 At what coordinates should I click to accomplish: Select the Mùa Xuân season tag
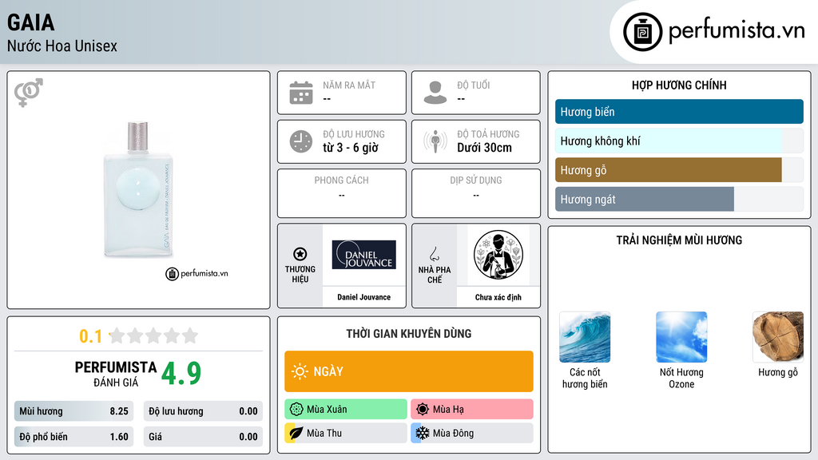pyautogui.click(x=346, y=410)
